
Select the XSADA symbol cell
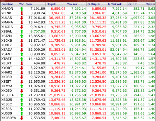click(x=9, y=50)
